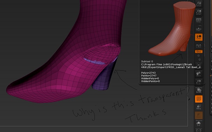Click the 'HiddenPoints=0' text
This screenshot has width=212, height=132.
150,81
